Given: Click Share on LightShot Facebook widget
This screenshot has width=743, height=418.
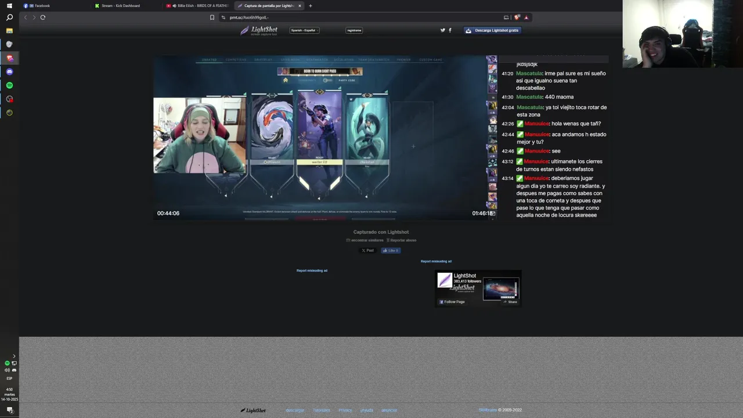Looking at the screenshot, I should pyautogui.click(x=510, y=302).
